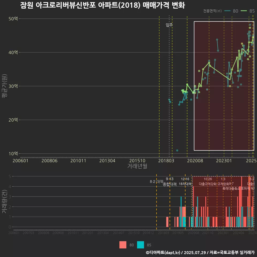Click 201407 on the volume chart axis
Viewport: 257px width, 257px height.
(x=119, y=233)
